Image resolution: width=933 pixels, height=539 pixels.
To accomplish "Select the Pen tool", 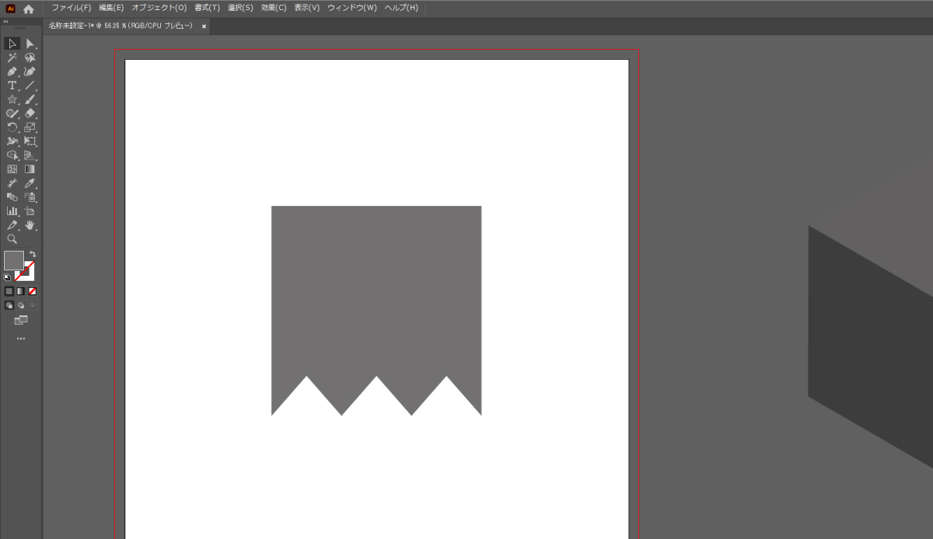I will [x=12, y=71].
